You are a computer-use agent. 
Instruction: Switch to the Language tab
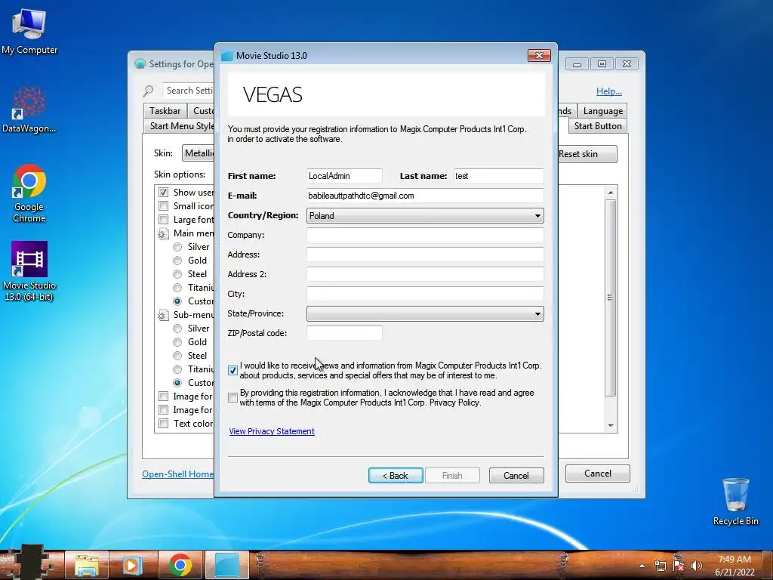click(x=602, y=111)
